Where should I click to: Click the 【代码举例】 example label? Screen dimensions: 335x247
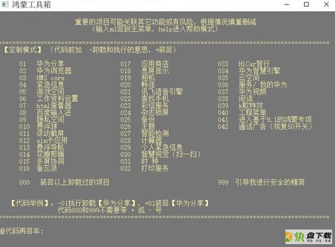(30, 203)
